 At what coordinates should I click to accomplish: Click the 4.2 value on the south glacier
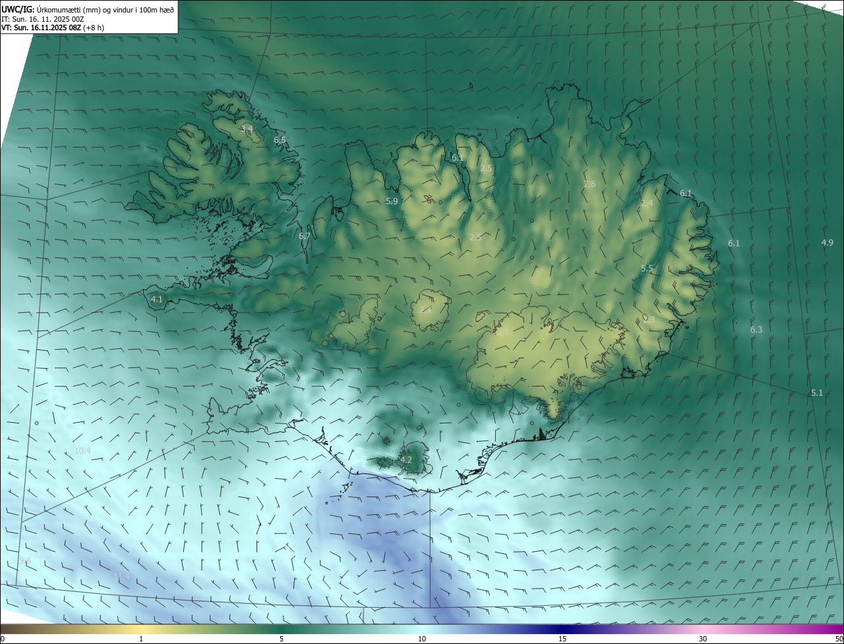coord(406,460)
